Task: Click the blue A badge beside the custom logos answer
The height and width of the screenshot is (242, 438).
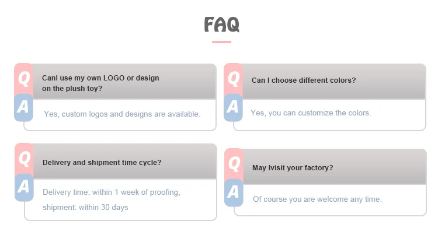Action: pyautogui.click(x=23, y=107)
